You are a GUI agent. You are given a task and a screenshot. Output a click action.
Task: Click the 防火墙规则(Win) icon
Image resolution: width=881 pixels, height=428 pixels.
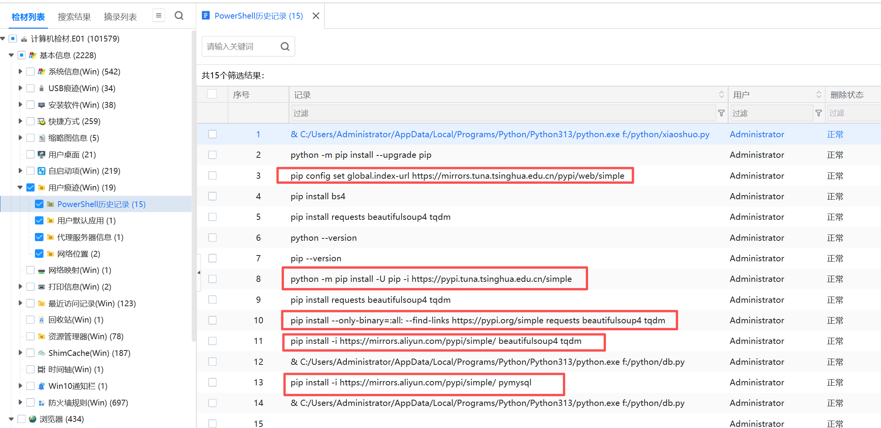point(42,403)
